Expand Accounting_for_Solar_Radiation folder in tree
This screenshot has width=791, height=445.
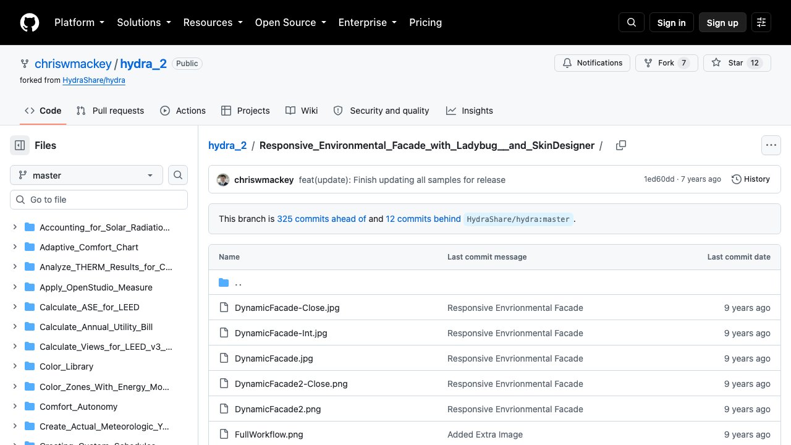15,227
